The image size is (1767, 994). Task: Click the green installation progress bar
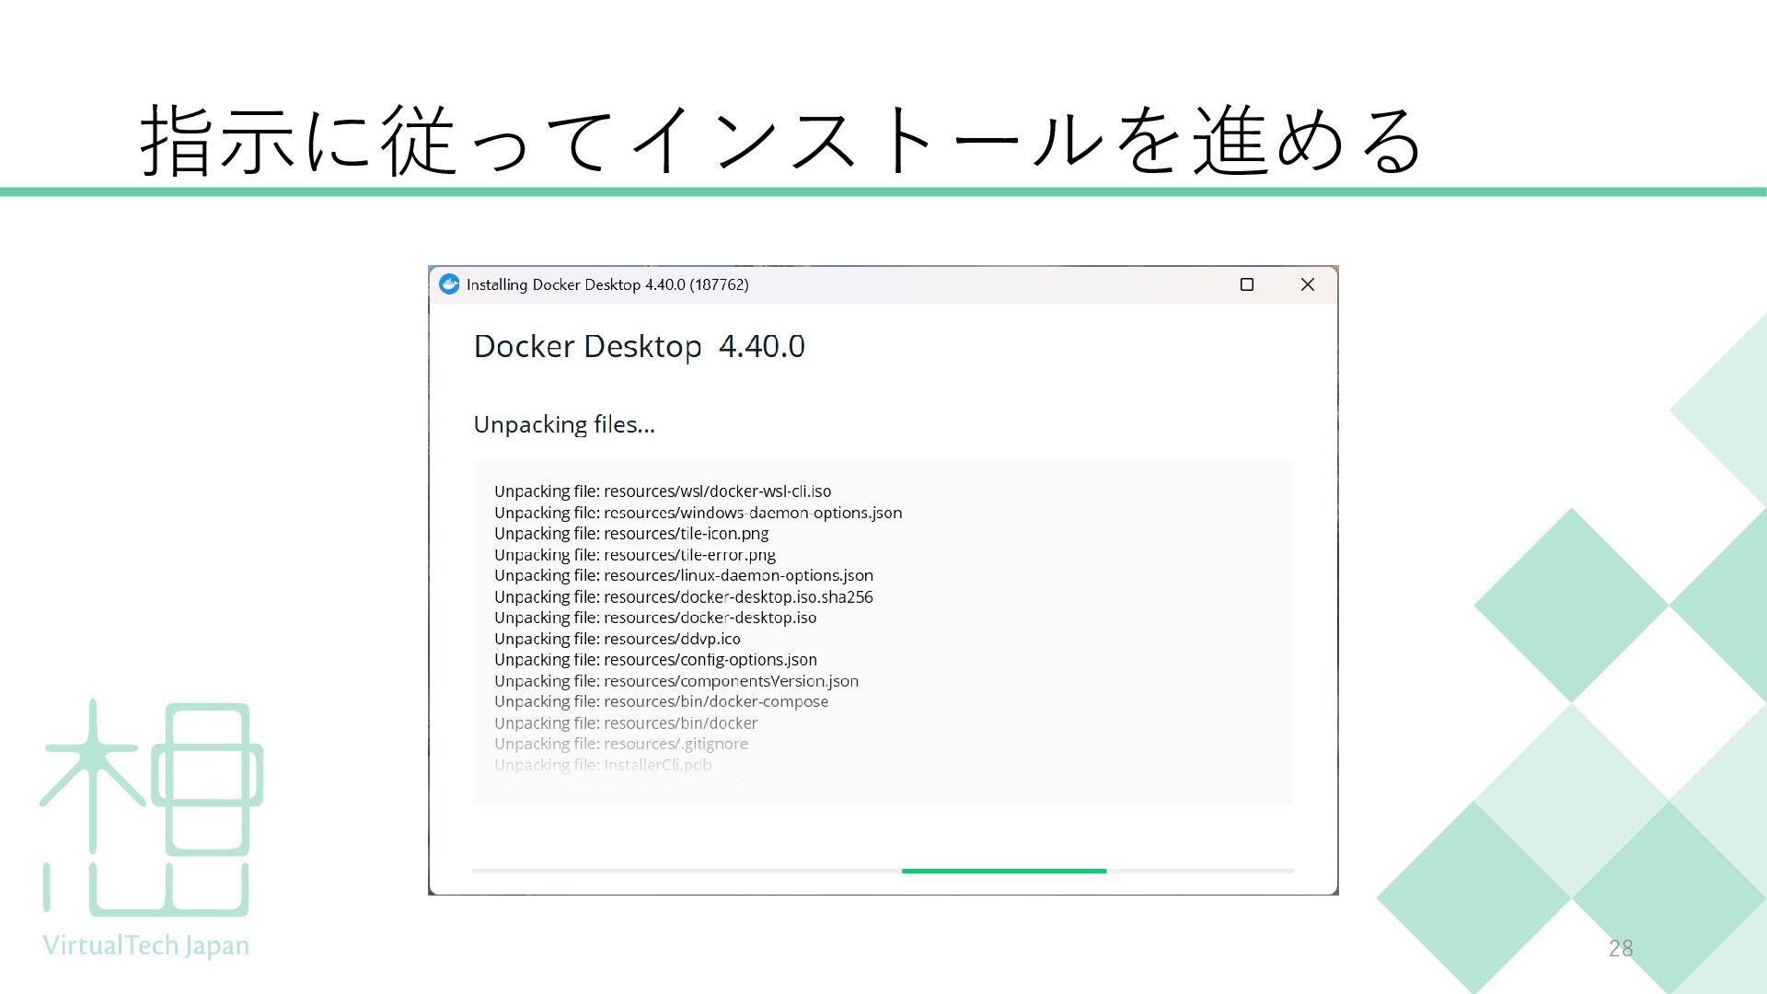pos(1003,870)
